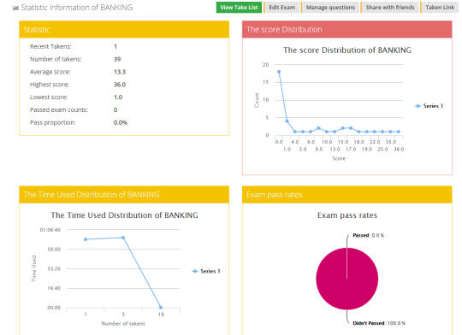The width and height of the screenshot is (462, 335).
Task: Click the Average score value 13.3
Action: pyautogui.click(x=120, y=72)
